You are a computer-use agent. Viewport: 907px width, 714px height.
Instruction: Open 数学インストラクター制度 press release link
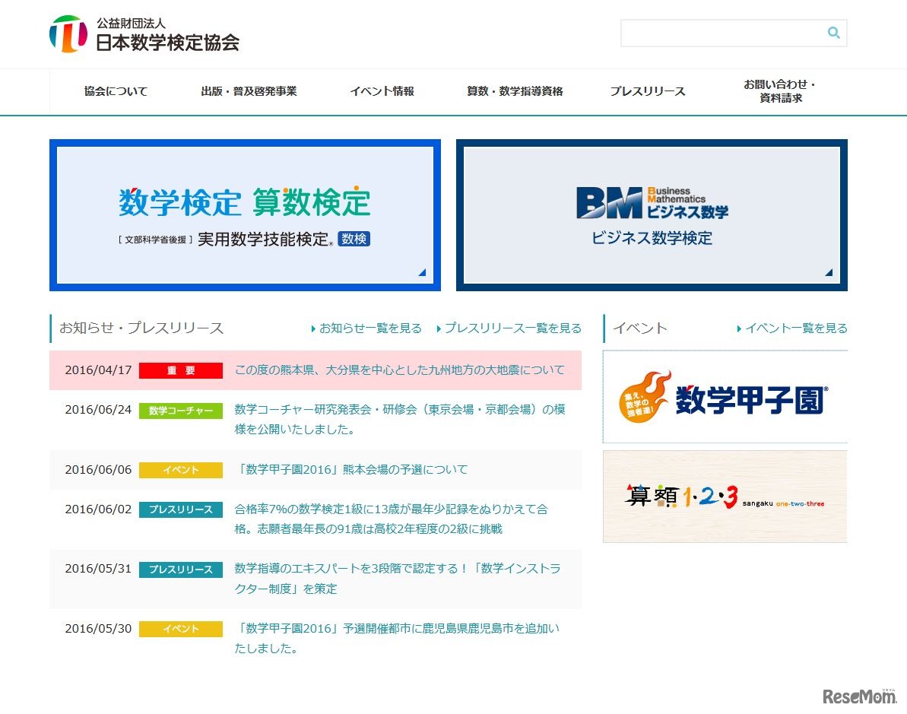point(398,579)
